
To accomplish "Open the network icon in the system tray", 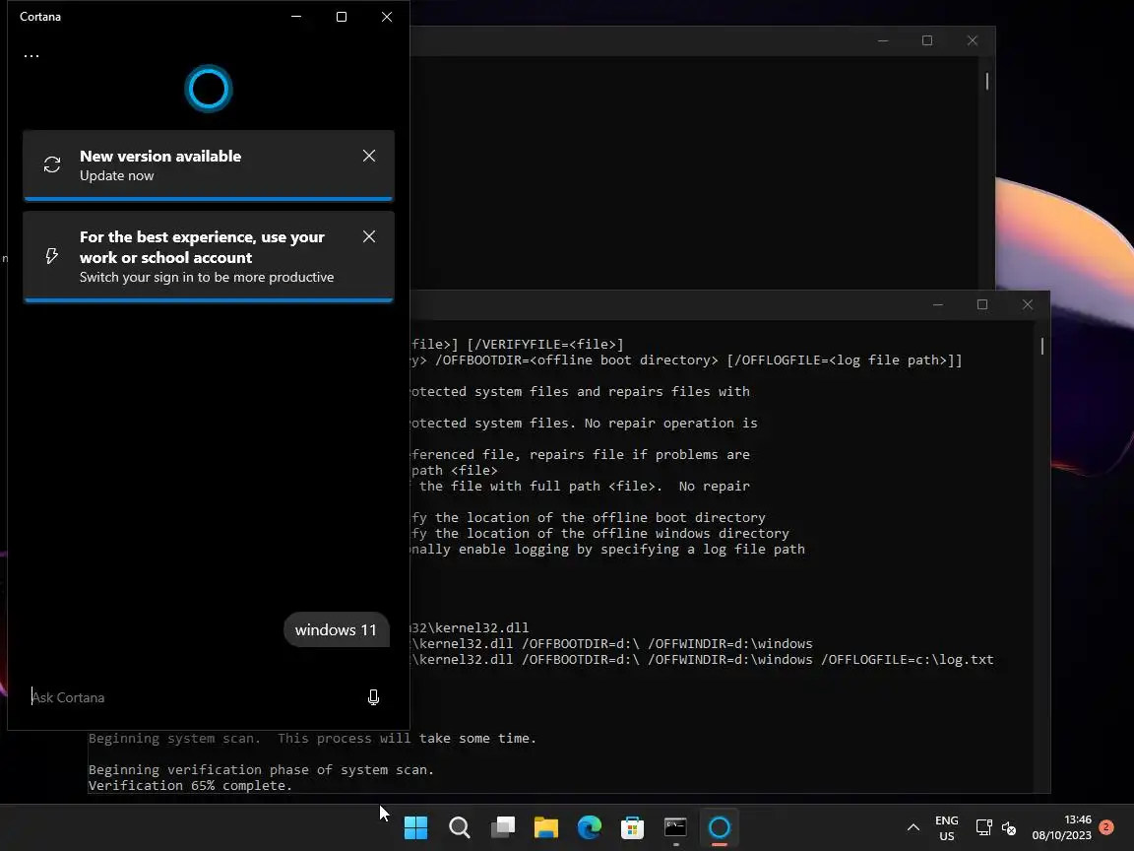I will 983,827.
